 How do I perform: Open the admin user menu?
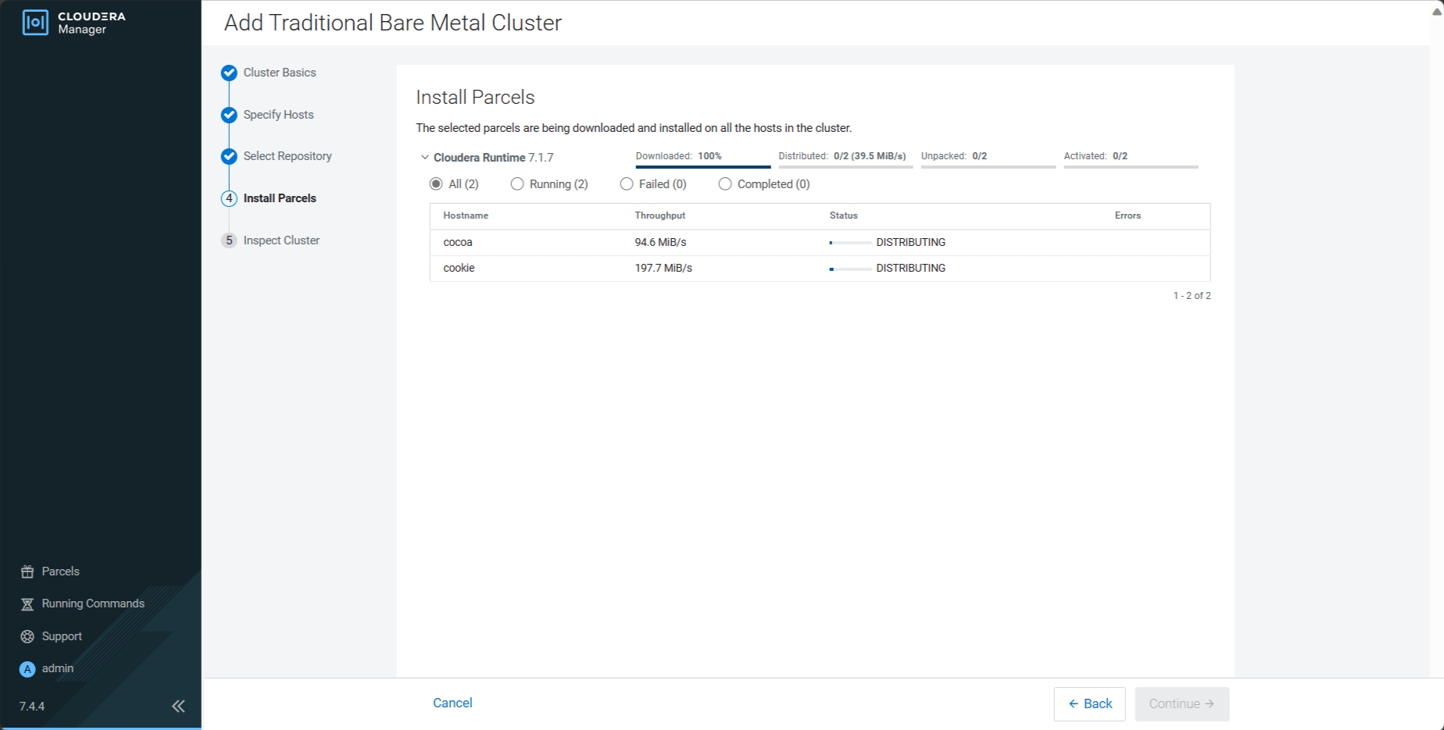58,668
